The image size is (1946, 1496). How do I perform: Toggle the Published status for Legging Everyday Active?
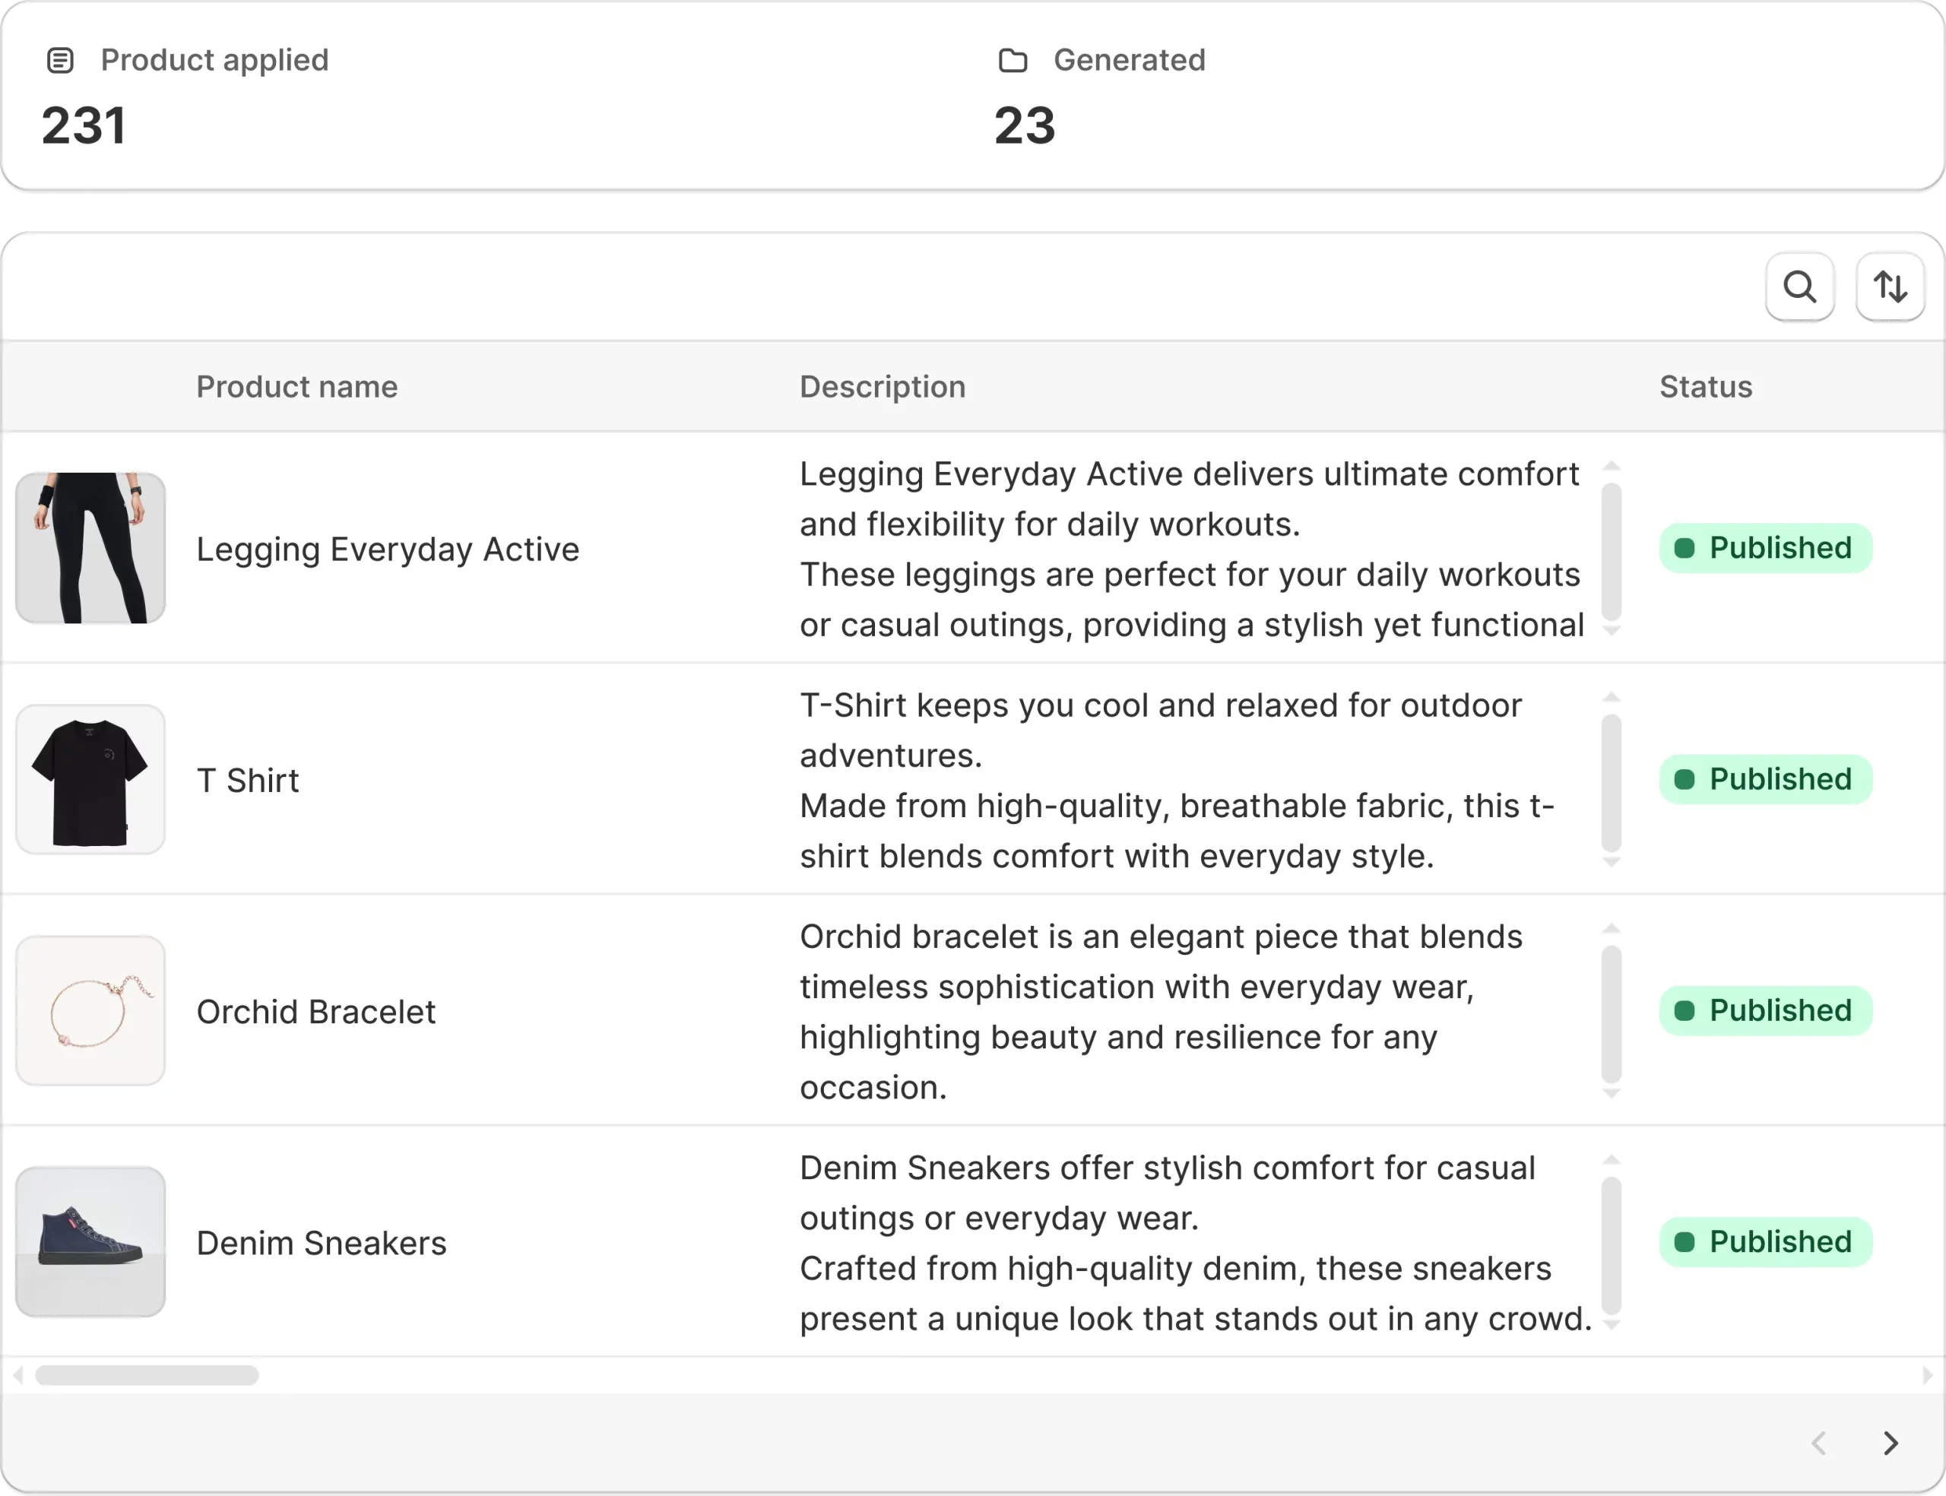[x=1766, y=547]
